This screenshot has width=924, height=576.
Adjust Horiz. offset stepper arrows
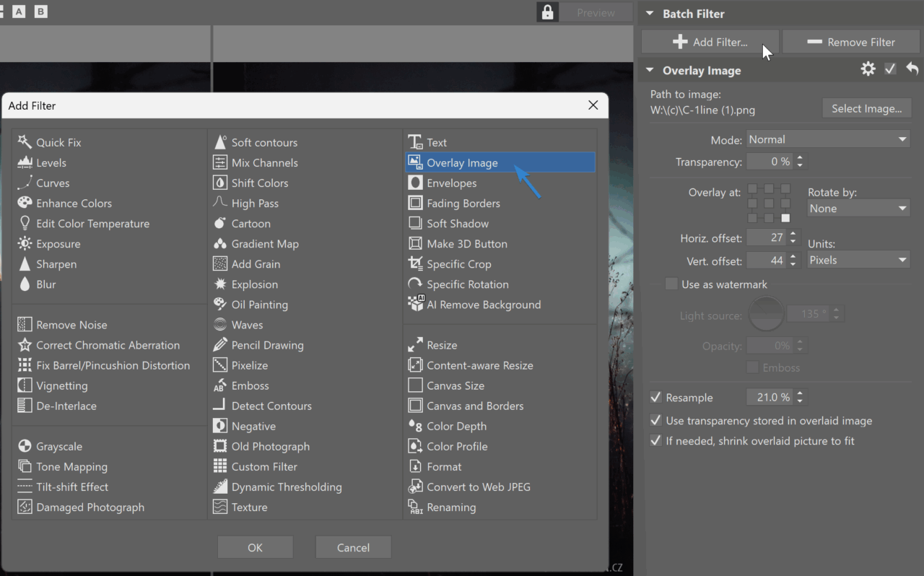[x=793, y=237]
